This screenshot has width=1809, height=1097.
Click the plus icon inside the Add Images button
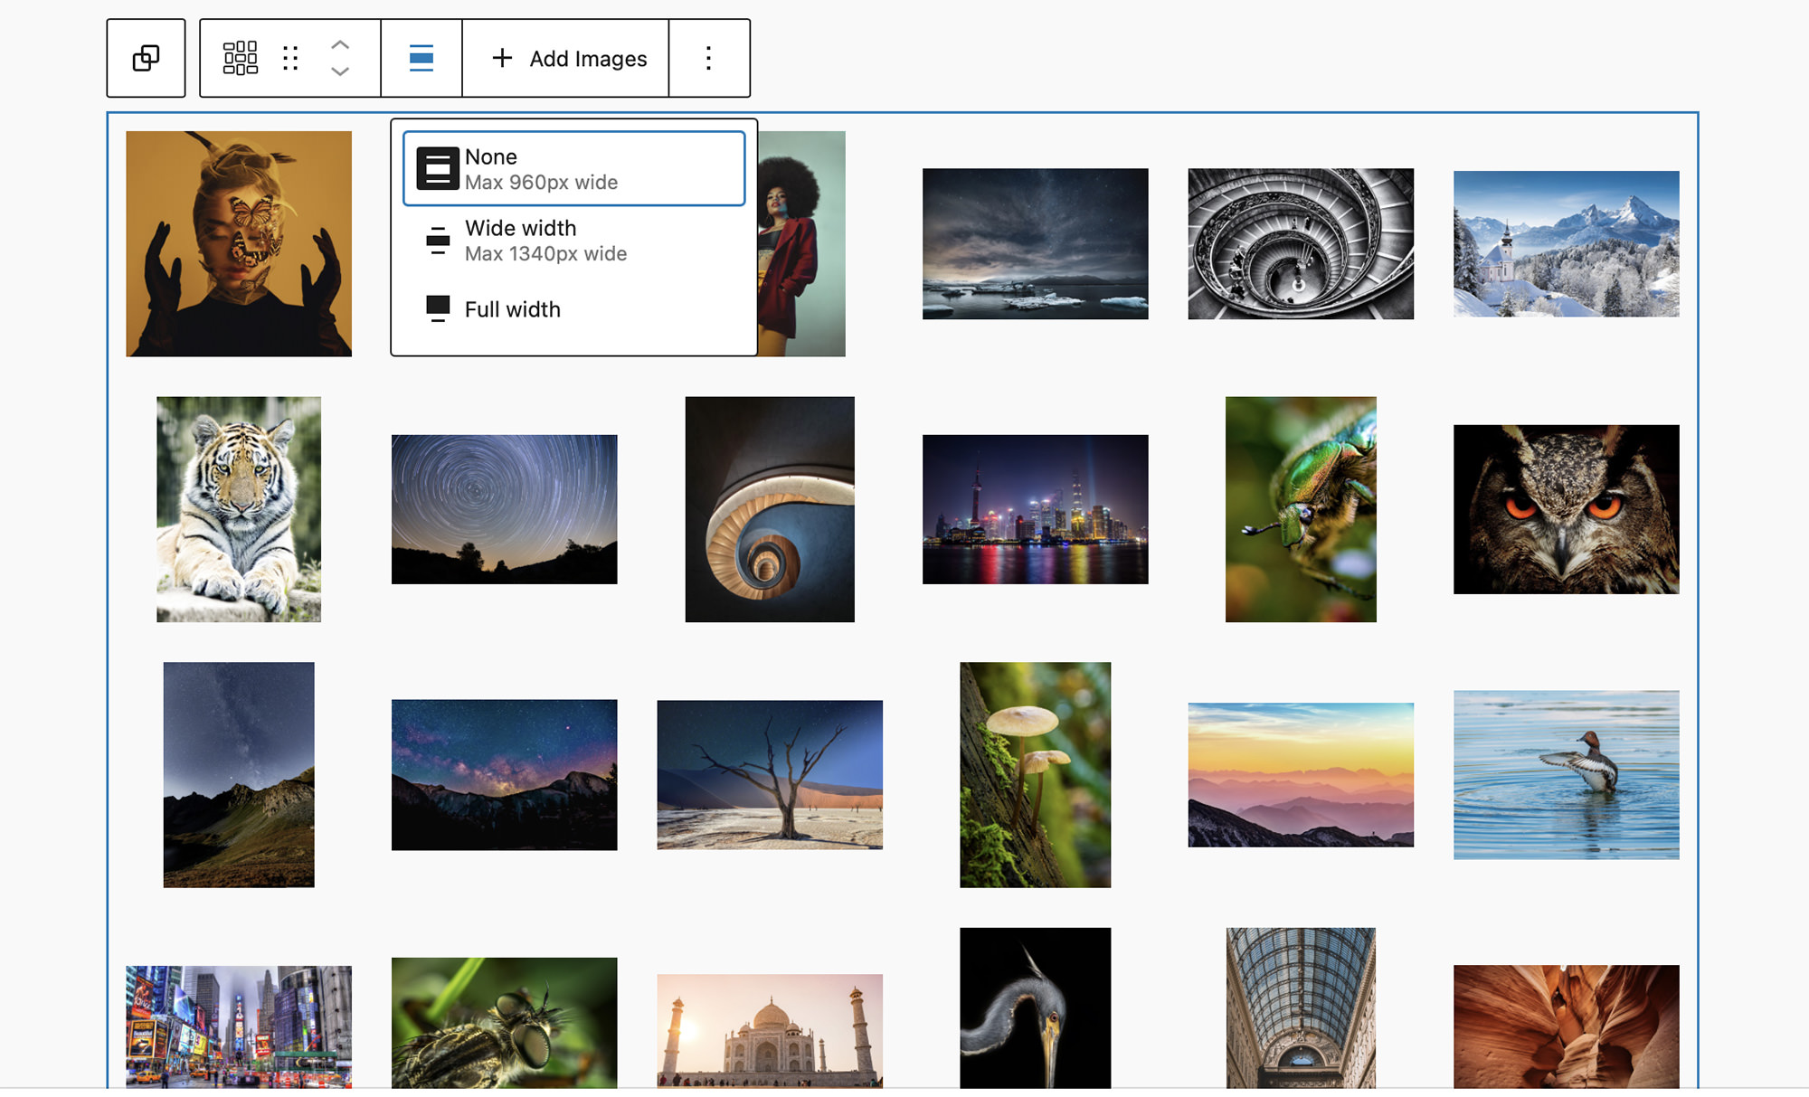click(x=501, y=58)
